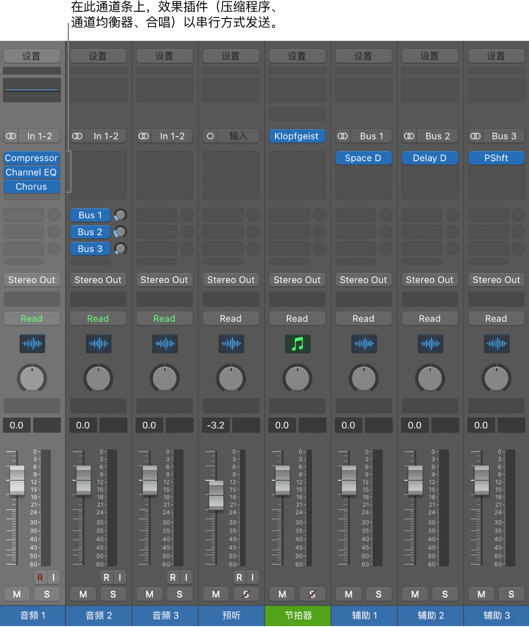The width and height of the screenshot is (529, 627).
Task: Click the waveform icon on 音频 3 strip
Action: 165,344
